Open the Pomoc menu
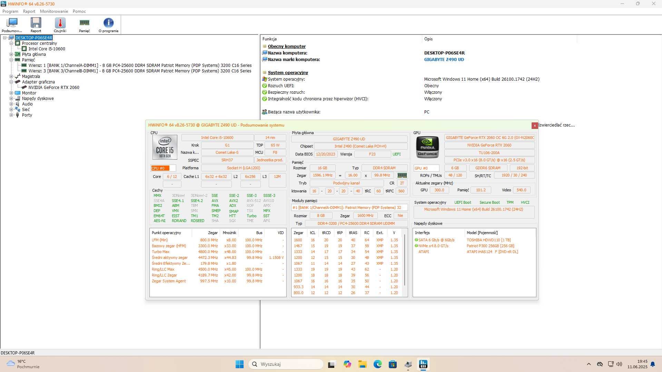Viewport: 662px width, 372px height. pyautogui.click(x=79, y=11)
